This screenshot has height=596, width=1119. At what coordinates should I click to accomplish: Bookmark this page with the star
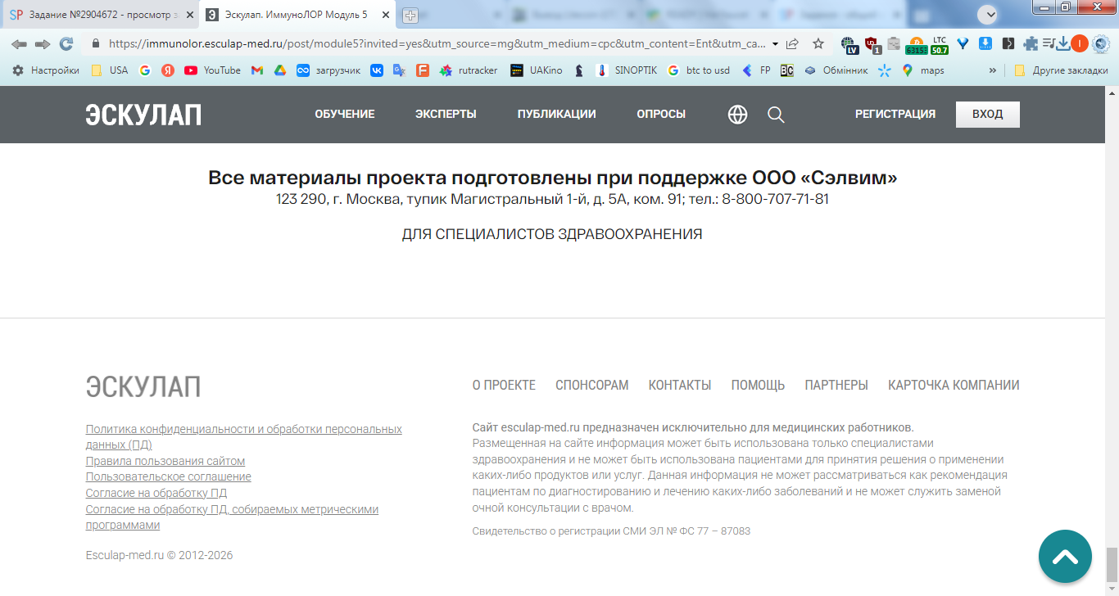pos(818,43)
